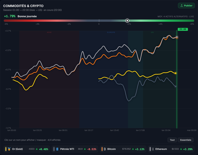Click the dark color bar on Pétrole WTI chip
Viewport: 198px width, 155px height.
tap(54, 149)
